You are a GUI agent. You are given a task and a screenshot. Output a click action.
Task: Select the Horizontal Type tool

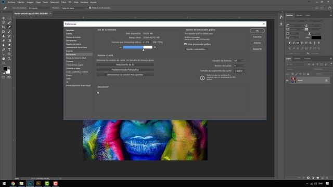[9, 50]
